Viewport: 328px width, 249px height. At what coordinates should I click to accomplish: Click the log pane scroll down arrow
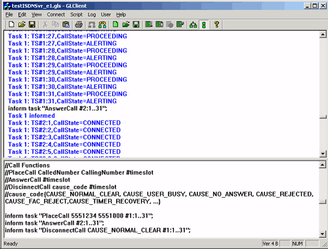(323, 154)
